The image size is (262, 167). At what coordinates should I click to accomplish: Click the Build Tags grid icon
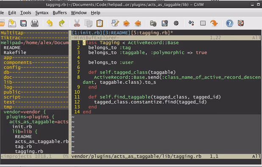[203, 23]
